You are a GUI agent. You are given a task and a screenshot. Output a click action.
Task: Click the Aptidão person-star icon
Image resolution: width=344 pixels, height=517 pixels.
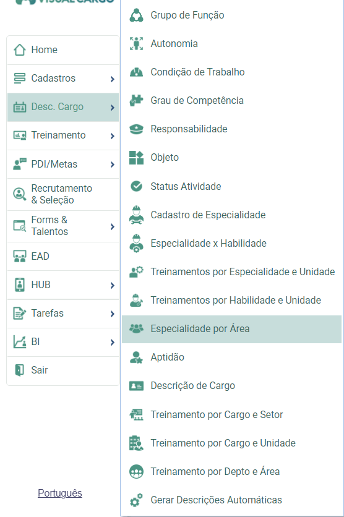click(x=136, y=357)
